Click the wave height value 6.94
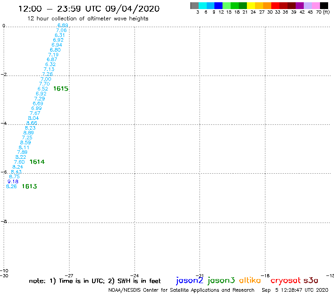This screenshot has height=294, width=334. 57,45
